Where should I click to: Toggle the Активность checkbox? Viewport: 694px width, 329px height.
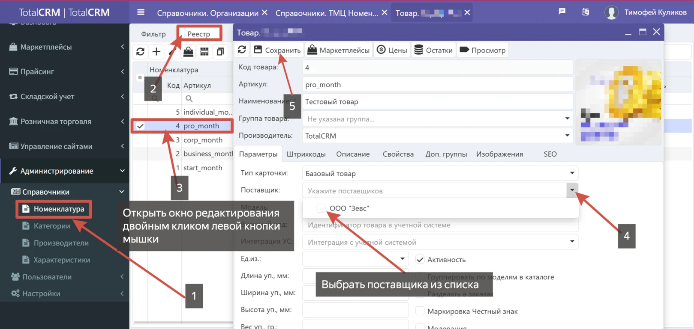coord(420,260)
